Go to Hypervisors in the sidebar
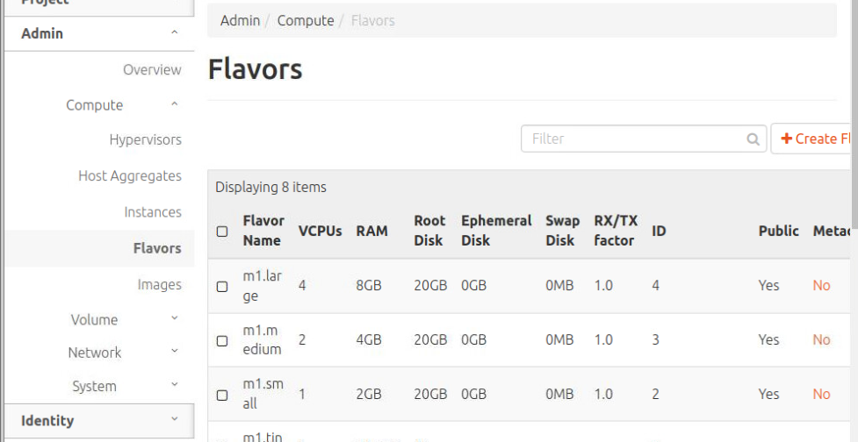Viewport: 858px width, 442px height. 145,140
